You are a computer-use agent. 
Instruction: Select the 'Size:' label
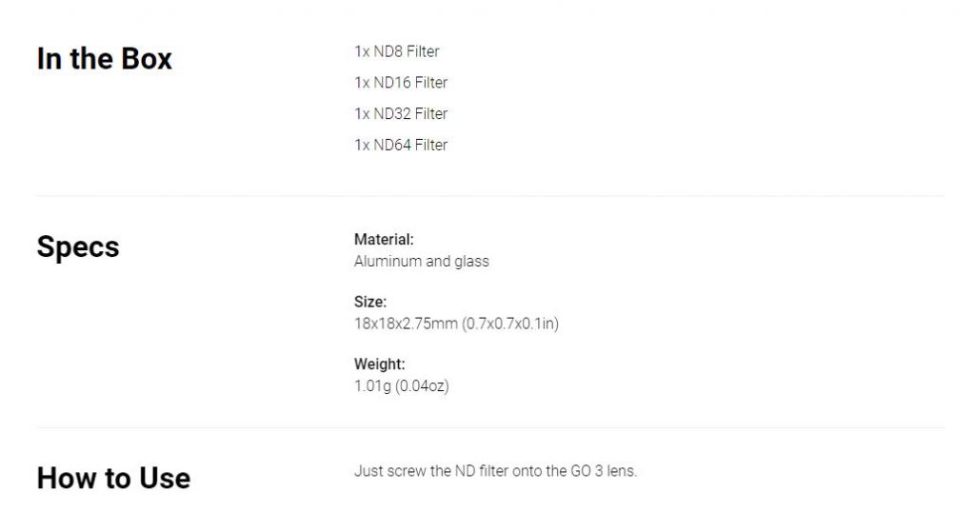coord(370,302)
